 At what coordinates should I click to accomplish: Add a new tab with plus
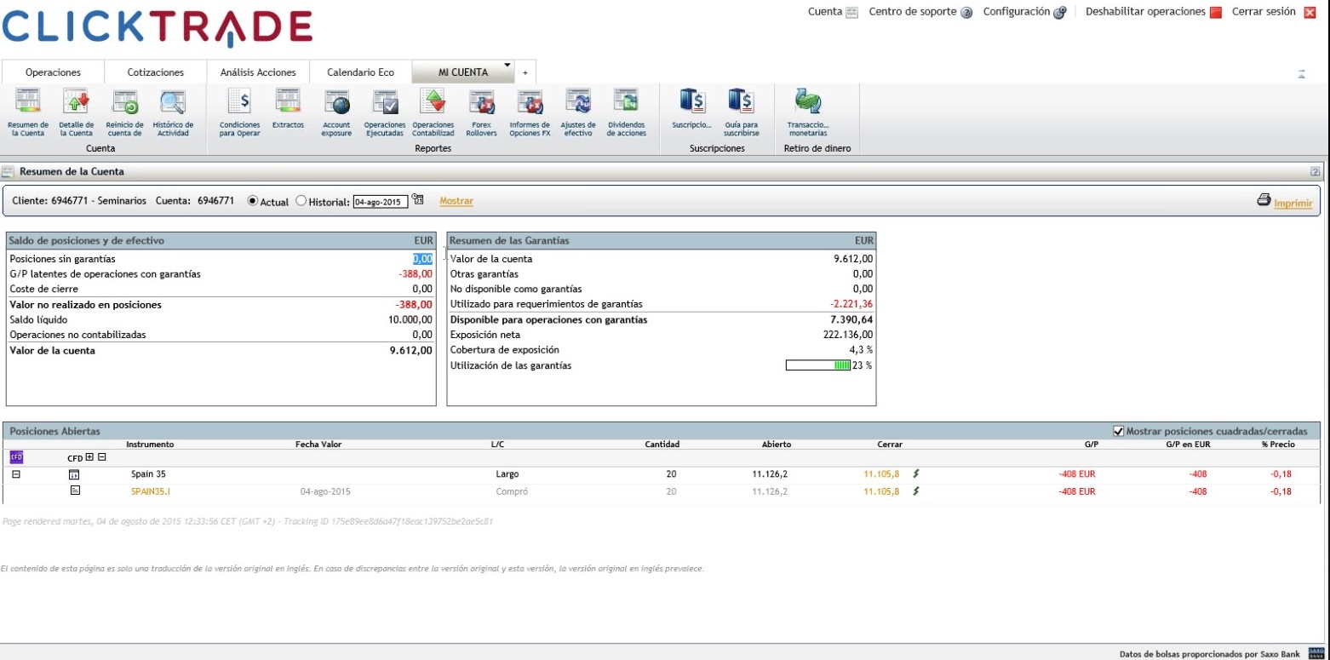pos(525,73)
